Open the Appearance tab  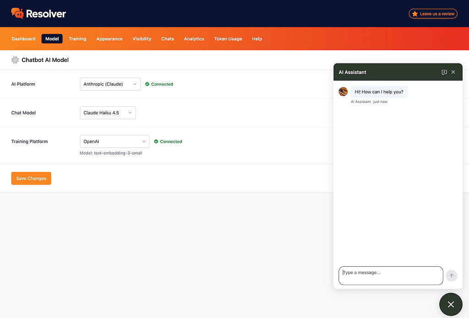point(109,39)
